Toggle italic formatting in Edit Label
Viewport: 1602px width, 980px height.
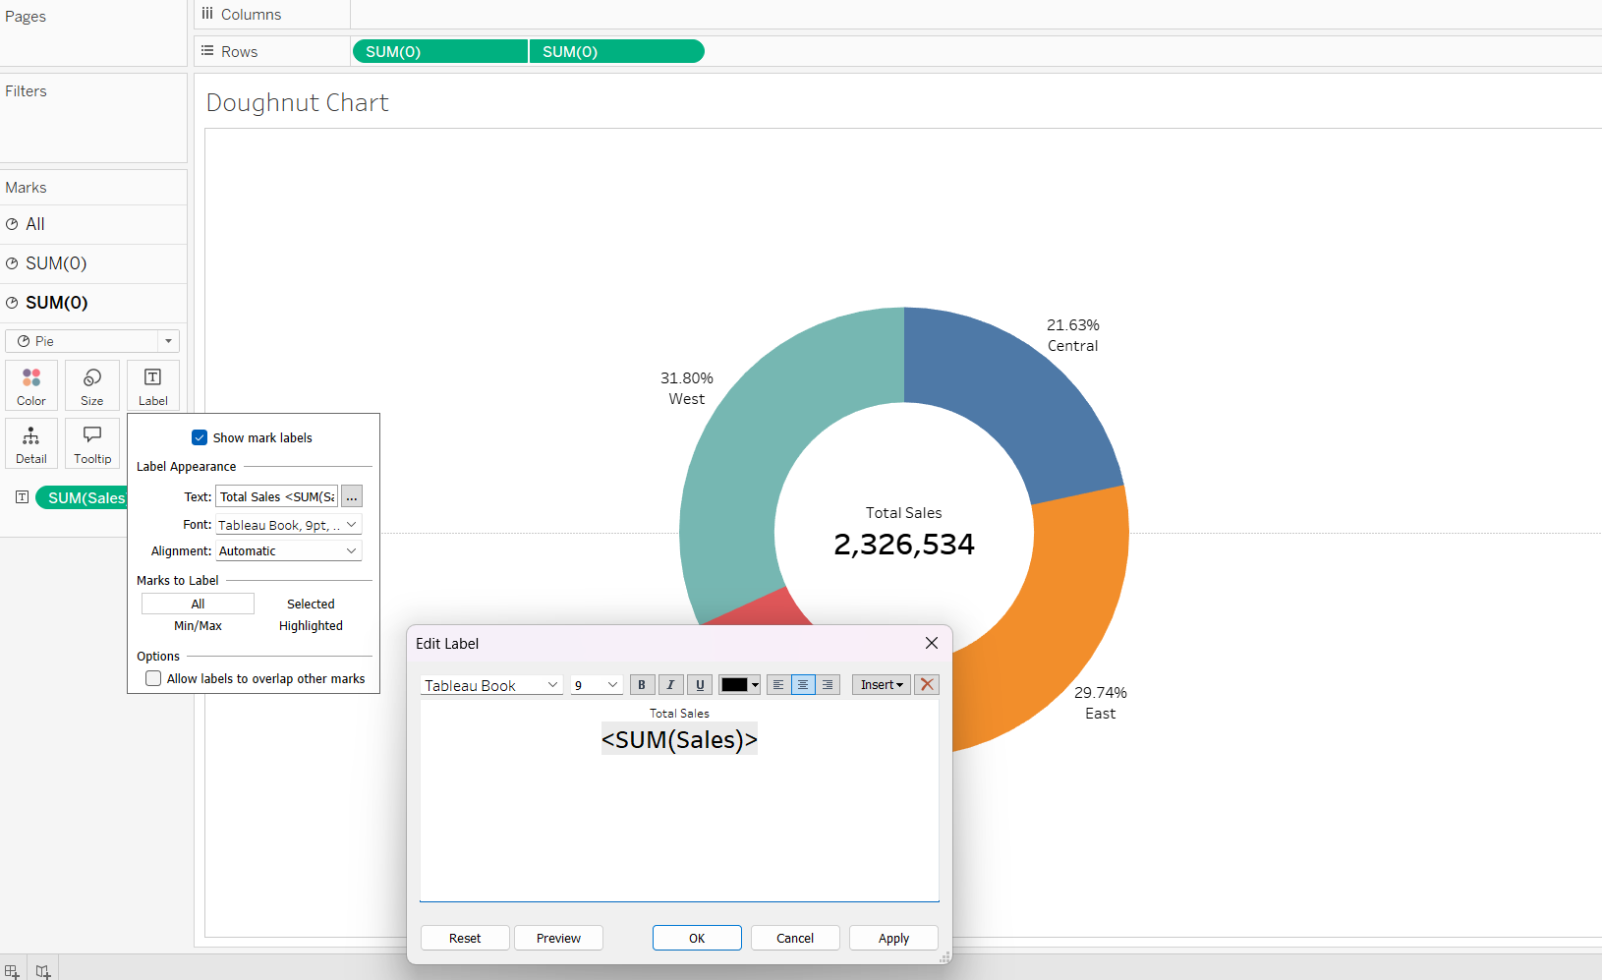[x=670, y=685]
